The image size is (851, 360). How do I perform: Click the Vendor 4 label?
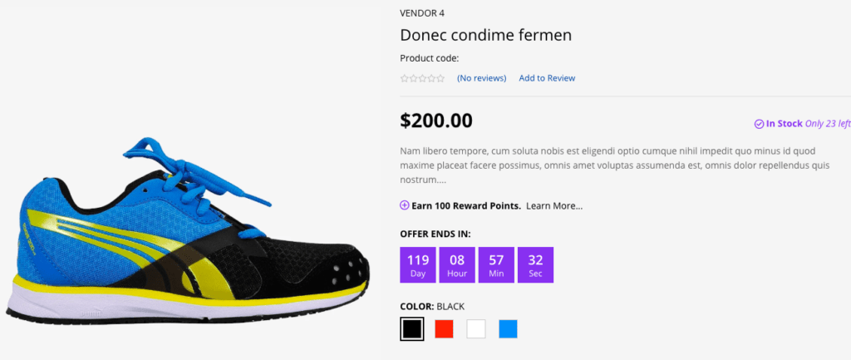[422, 13]
